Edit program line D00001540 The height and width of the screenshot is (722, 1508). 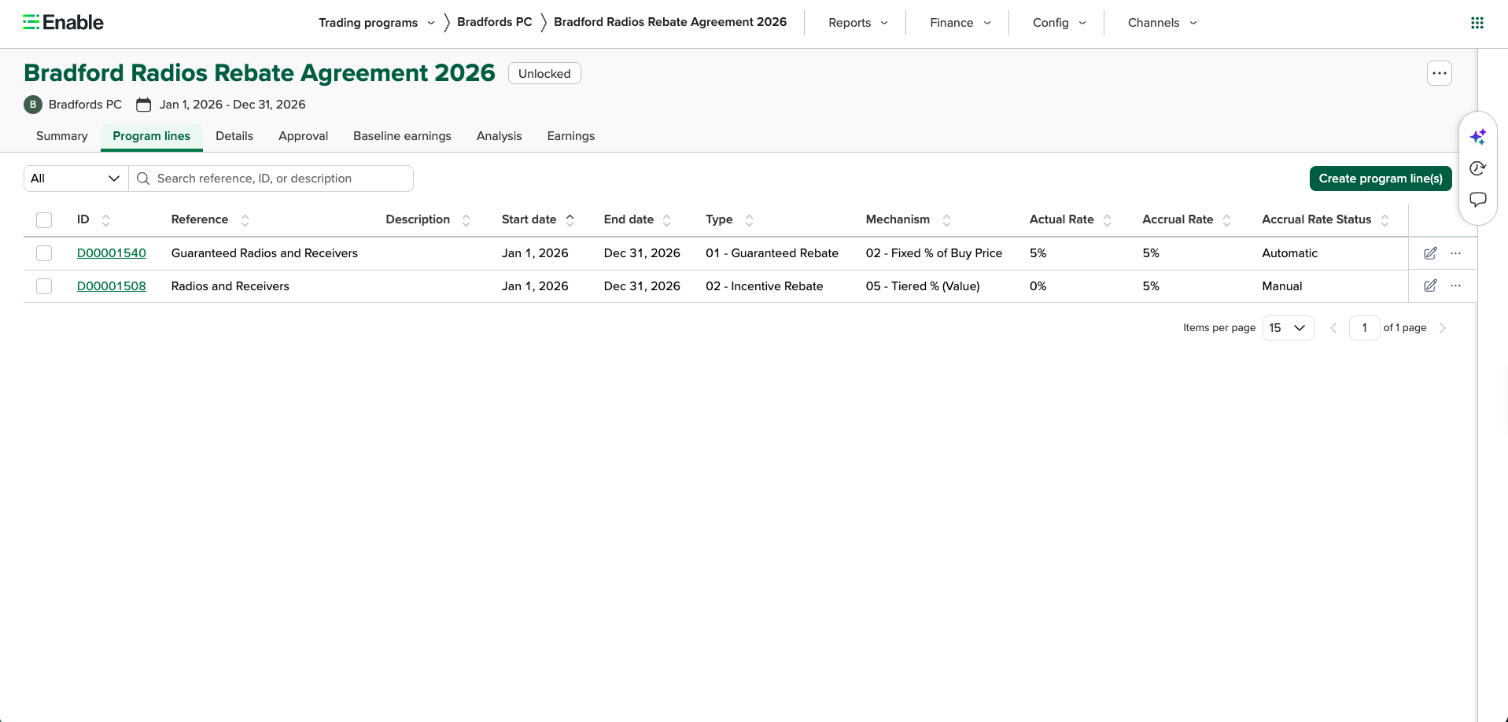1430,253
